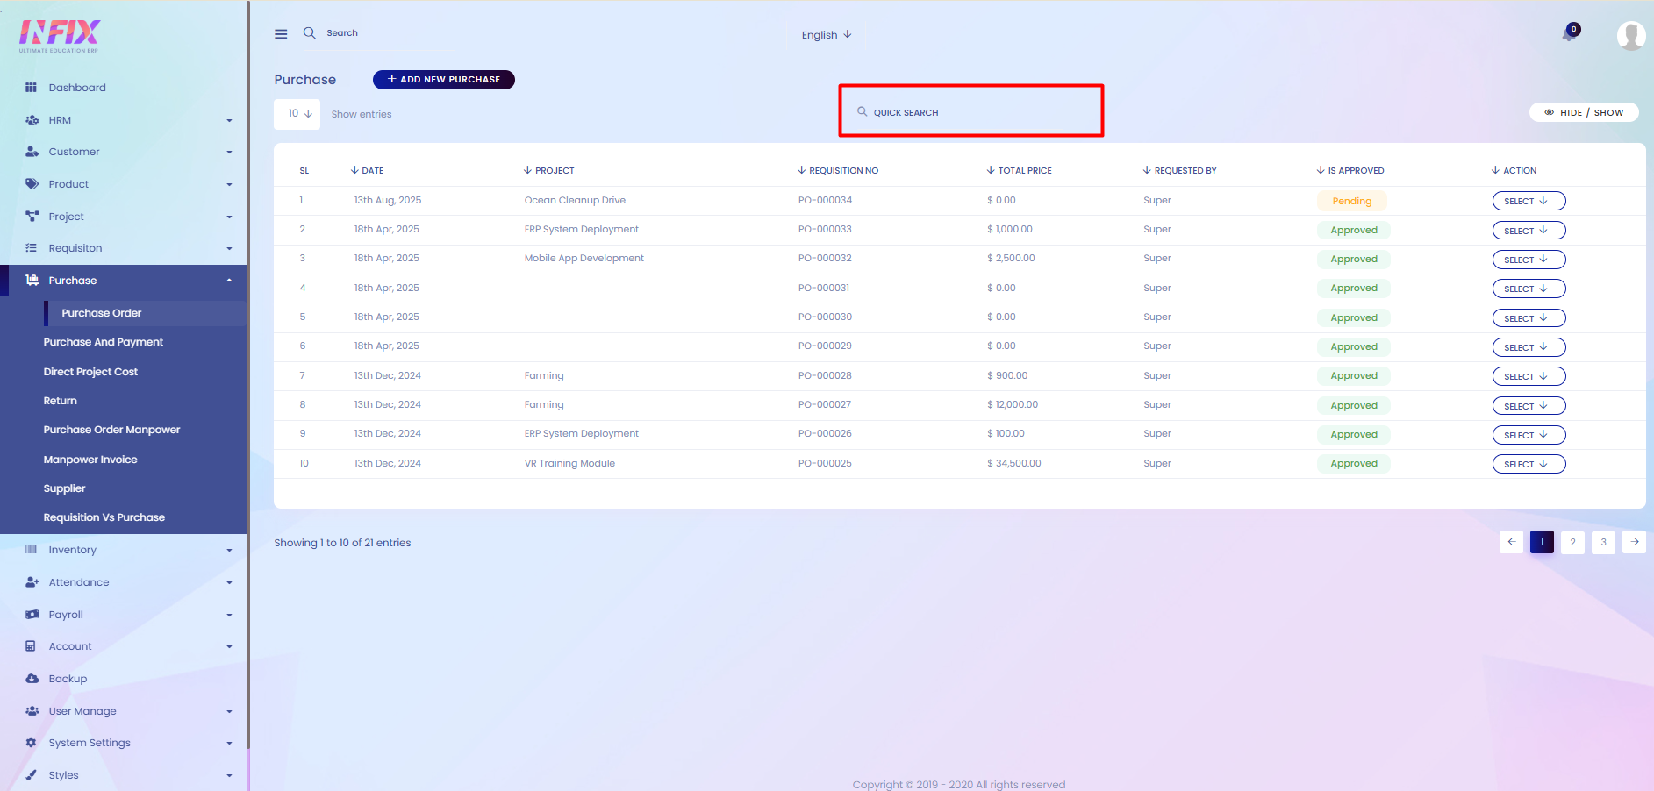1654x791 pixels.
Task: Click the Attendance user-plus icon
Action: [x=32, y=582]
